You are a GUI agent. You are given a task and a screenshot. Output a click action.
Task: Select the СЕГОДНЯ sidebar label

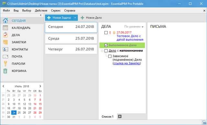pyautogui.click(x=19, y=21)
